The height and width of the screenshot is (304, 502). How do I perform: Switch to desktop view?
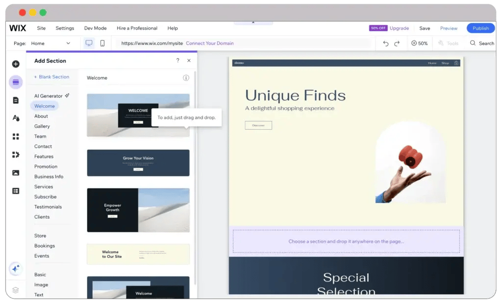[x=89, y=43]
